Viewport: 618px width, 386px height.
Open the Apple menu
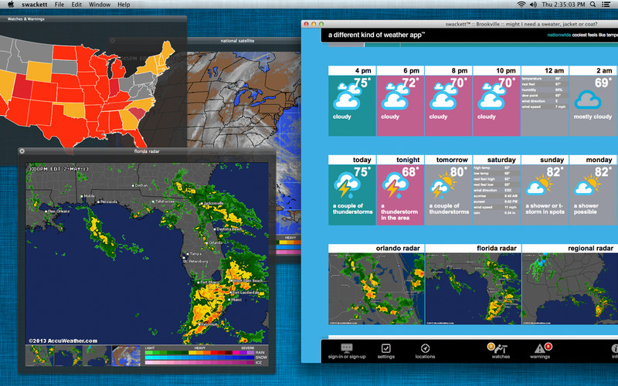tap(11, 5)
